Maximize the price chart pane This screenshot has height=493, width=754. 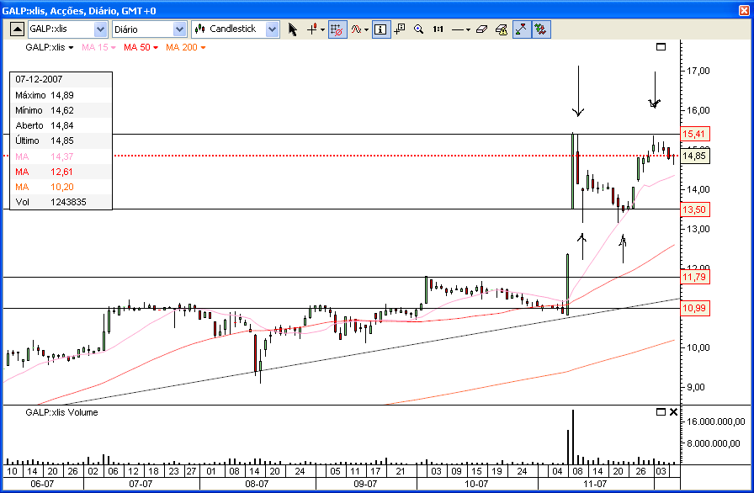click(x=661, y=46)
